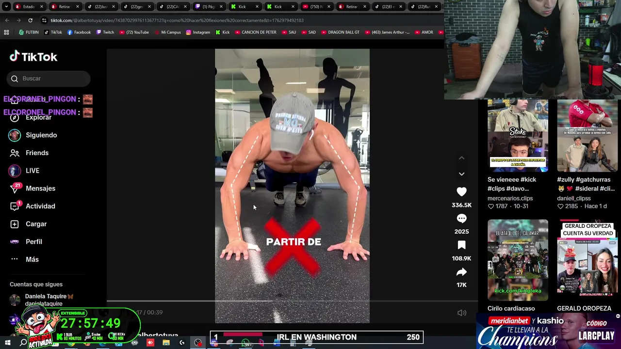
Task: Open the DRAGON BALL GT bookmark
Action: (x=340, y=32)
